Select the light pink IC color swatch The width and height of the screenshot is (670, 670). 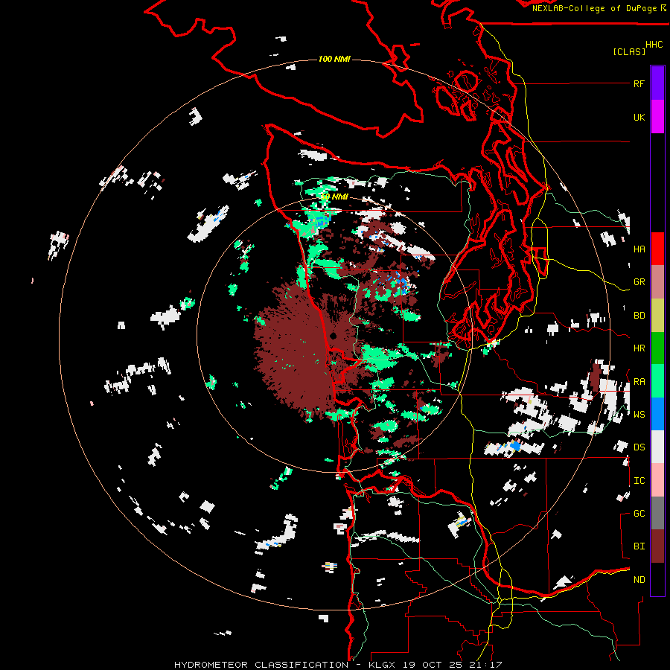coord(657,480)
